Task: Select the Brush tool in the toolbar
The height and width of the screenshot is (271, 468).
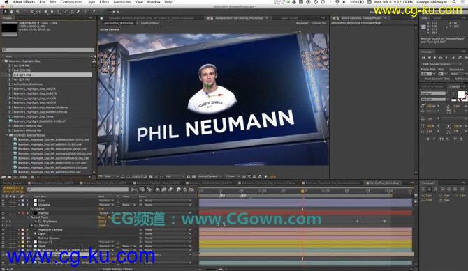Action: pos(66,12)
